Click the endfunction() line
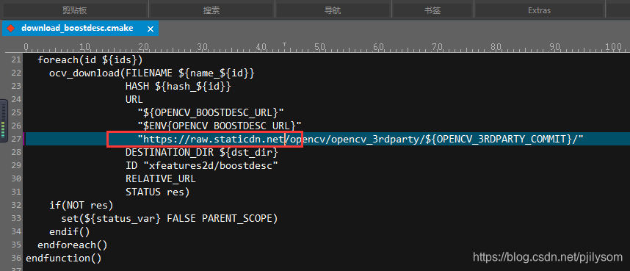This screenshot has height=271, width=630. [63, 258]
